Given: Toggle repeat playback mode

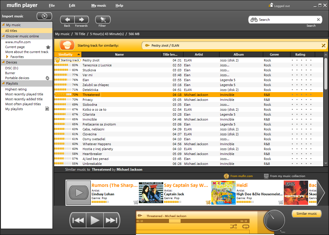Looking at the screenshot, I should [x=246, y=226].
